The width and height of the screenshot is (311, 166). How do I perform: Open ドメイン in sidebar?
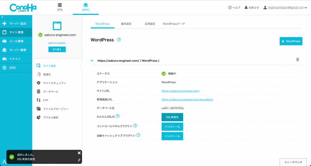click(x=16, y=59)
